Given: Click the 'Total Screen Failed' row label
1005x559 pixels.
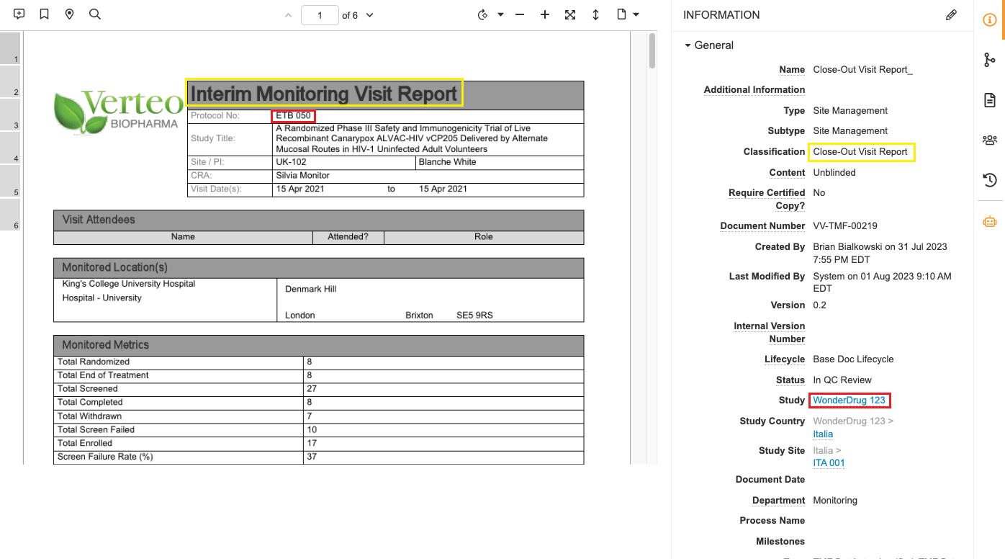Looking at the screenshot, I should pyautogui.click(x=96, y=430).
